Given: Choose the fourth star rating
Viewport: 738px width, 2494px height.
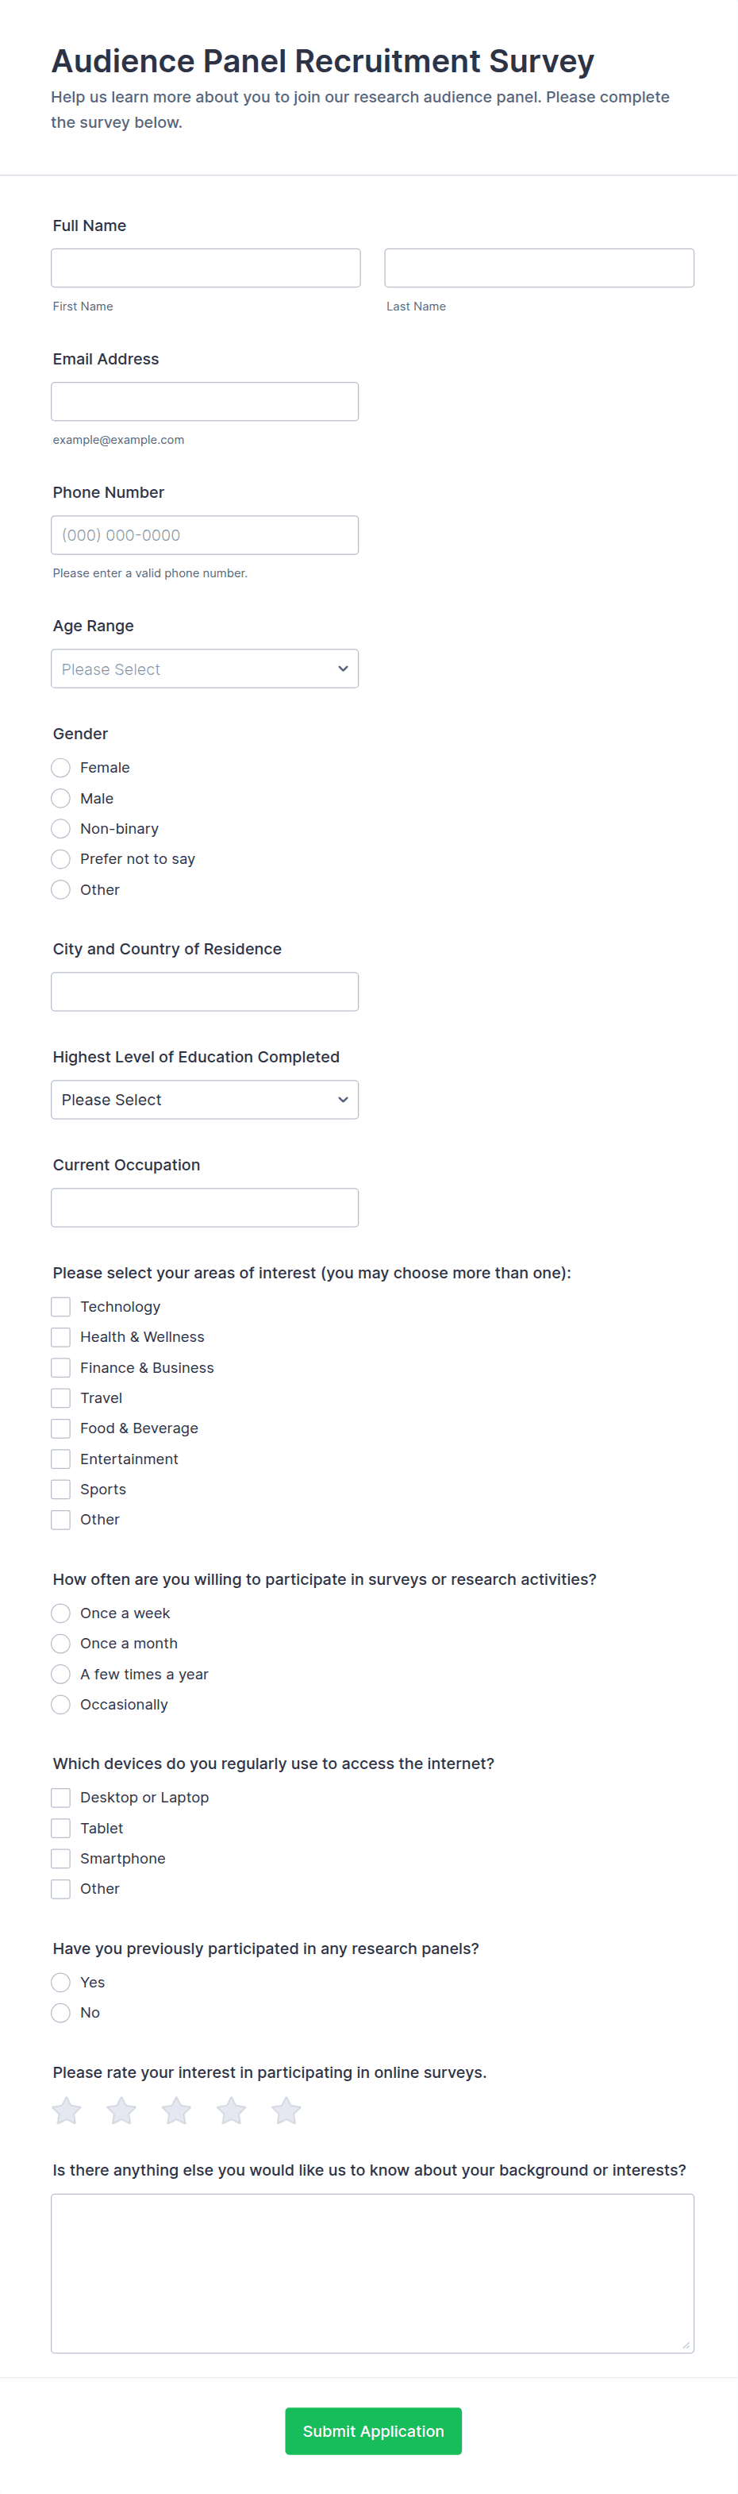Looking at the screenshot, I should (x=231, y=2110).
